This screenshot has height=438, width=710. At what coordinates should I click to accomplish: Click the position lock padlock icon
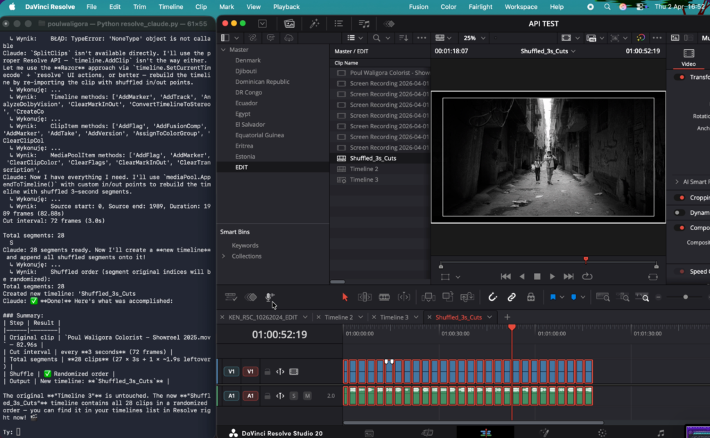530,298
